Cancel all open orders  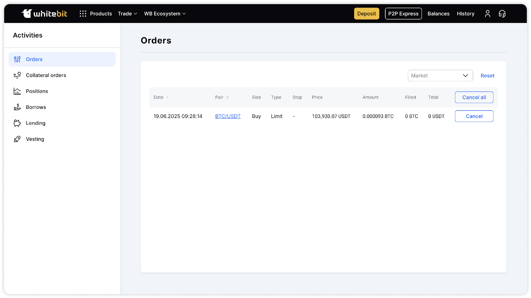pos(474,97)
